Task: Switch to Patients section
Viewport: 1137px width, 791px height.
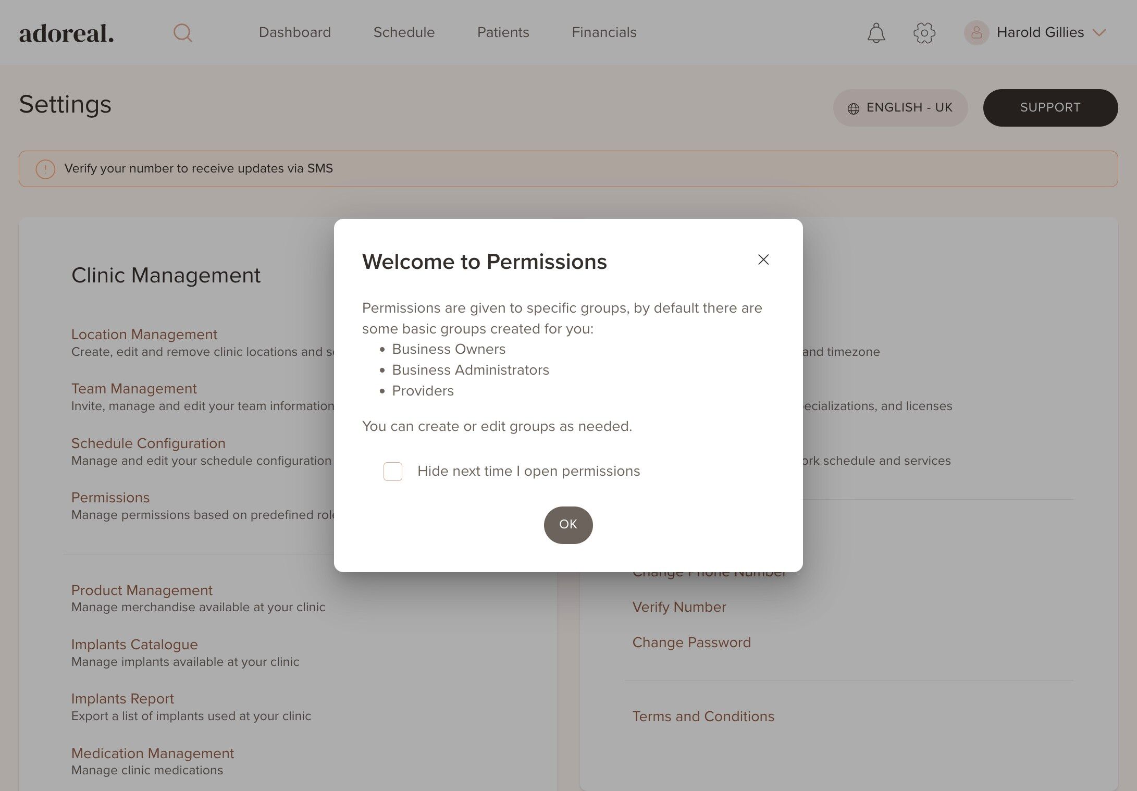Action: point(503,32)
